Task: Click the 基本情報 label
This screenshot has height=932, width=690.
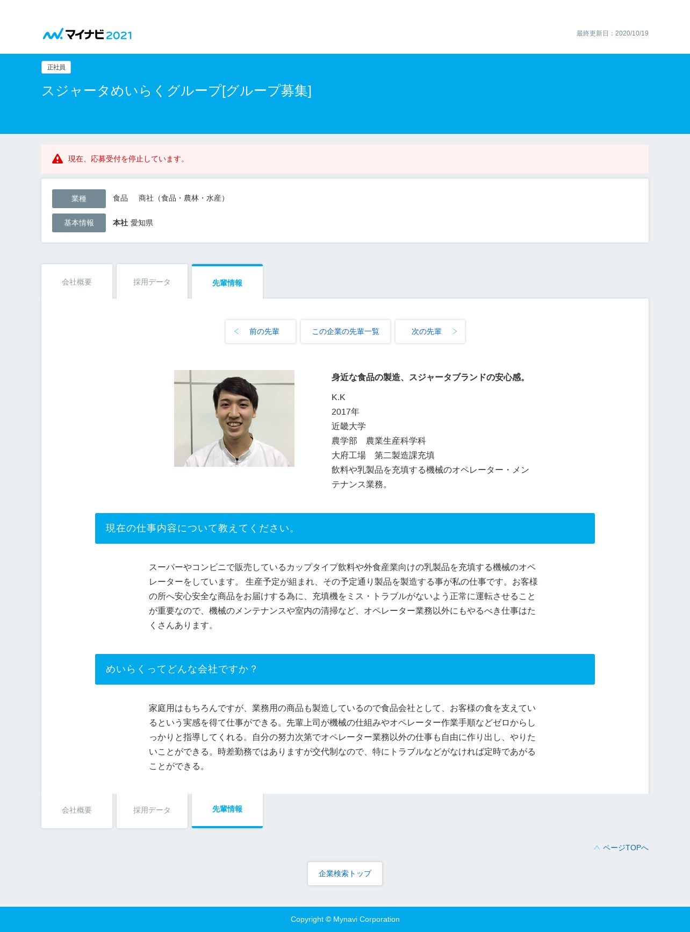Action: pos(79,223)
